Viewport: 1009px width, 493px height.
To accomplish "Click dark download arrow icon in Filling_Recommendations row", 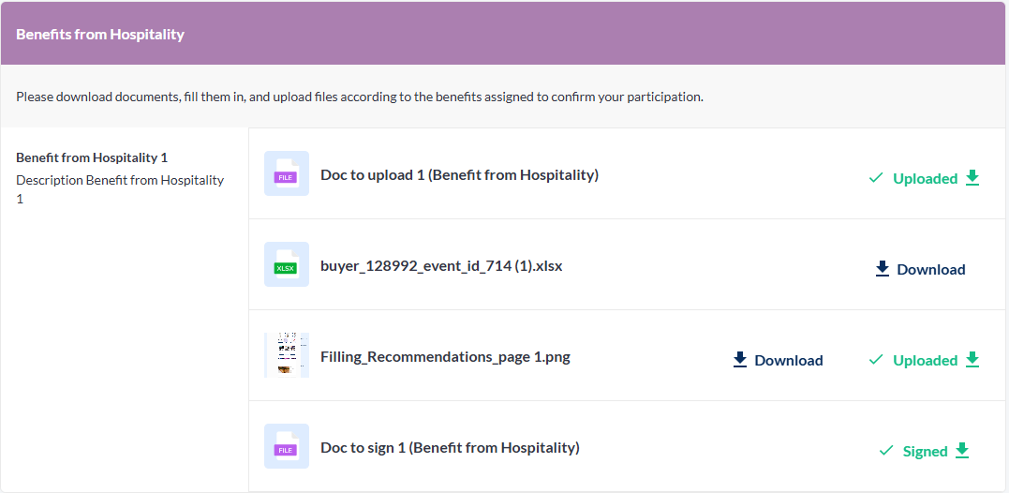I will [x=739, y=359].
